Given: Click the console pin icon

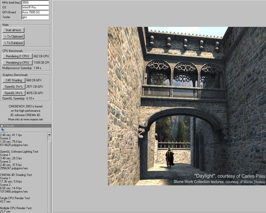Looking at the screenshot, I should click(x=3, y=130).
